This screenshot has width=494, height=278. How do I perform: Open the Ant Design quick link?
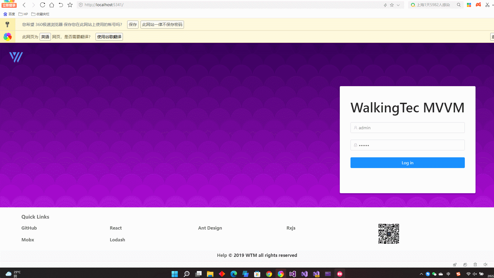click(x=210, y=228)
